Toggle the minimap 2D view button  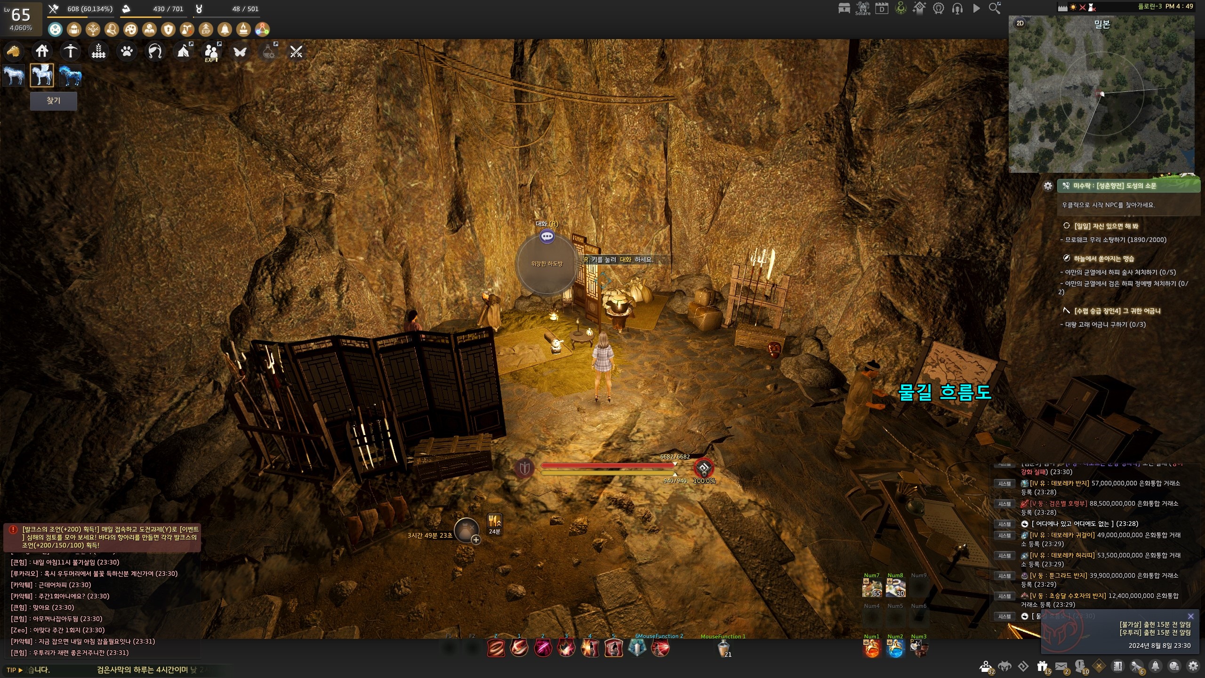[1020, 23]
